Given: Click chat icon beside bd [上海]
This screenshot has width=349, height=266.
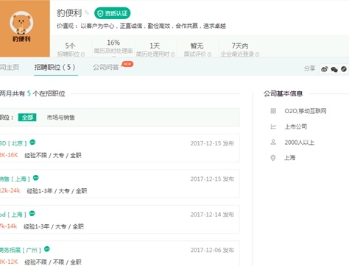Looking at the screenshot, I should point(32,213).
